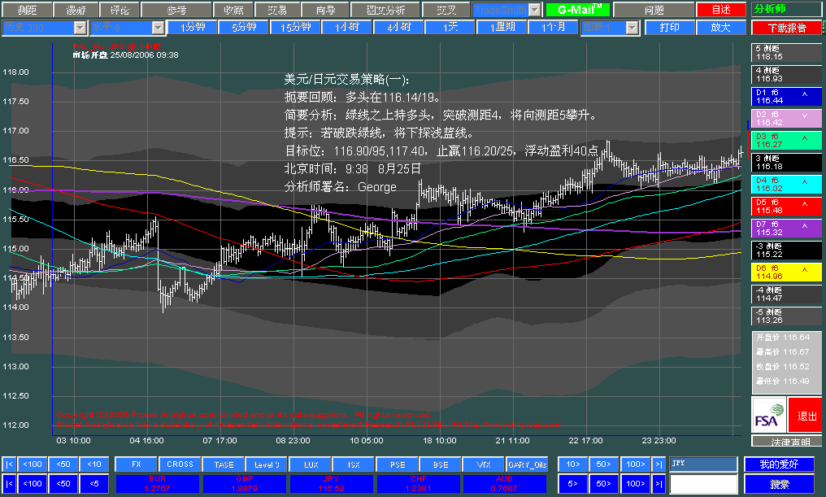
Task: Click the red 退出 exit button
Action: coord(805,416)
